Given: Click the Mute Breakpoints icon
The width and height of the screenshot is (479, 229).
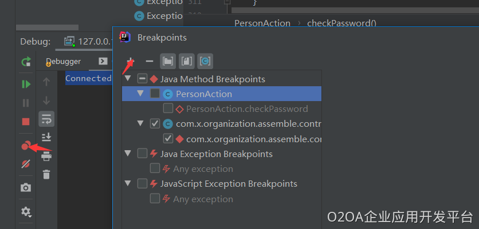Looking at the screenshot, I should pyautogui.click(x=26, y=164).
